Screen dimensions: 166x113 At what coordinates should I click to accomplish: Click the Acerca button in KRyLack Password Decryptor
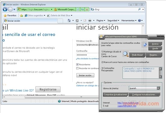(x=155, y=44)
